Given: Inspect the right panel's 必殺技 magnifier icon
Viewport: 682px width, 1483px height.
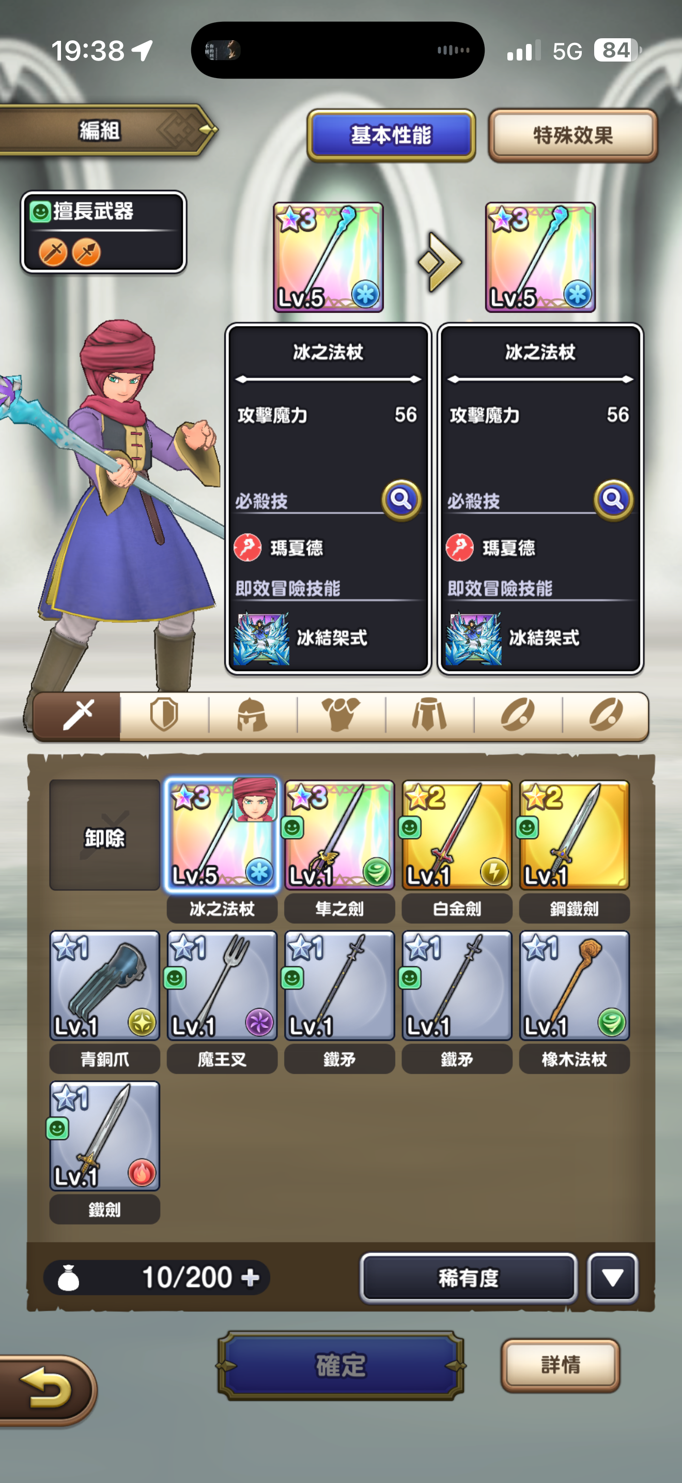Looking at the screenshot, I should [x=613, y=500].
